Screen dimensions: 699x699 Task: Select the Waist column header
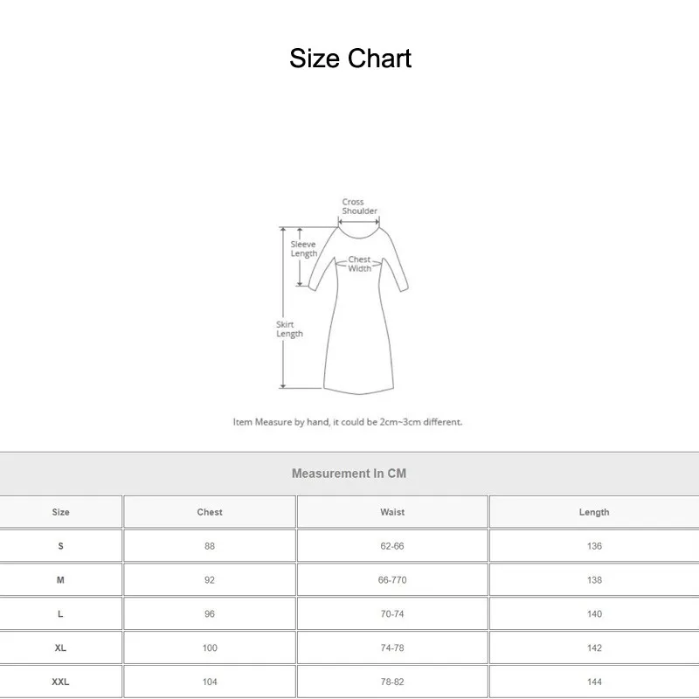(392, 512)
